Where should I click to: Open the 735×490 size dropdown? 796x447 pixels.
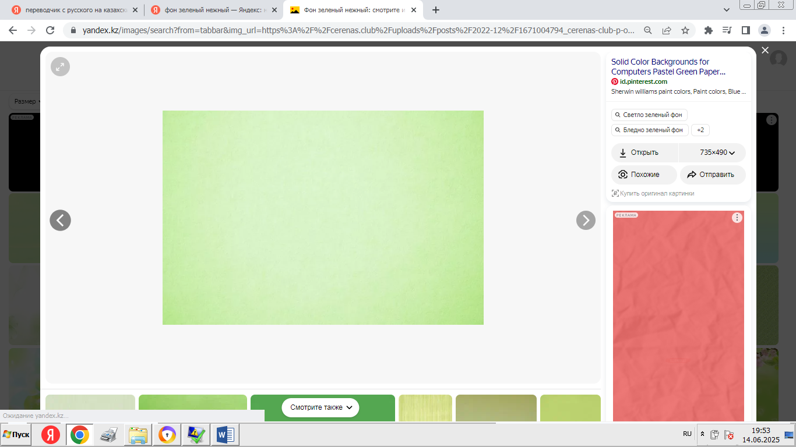713,152
